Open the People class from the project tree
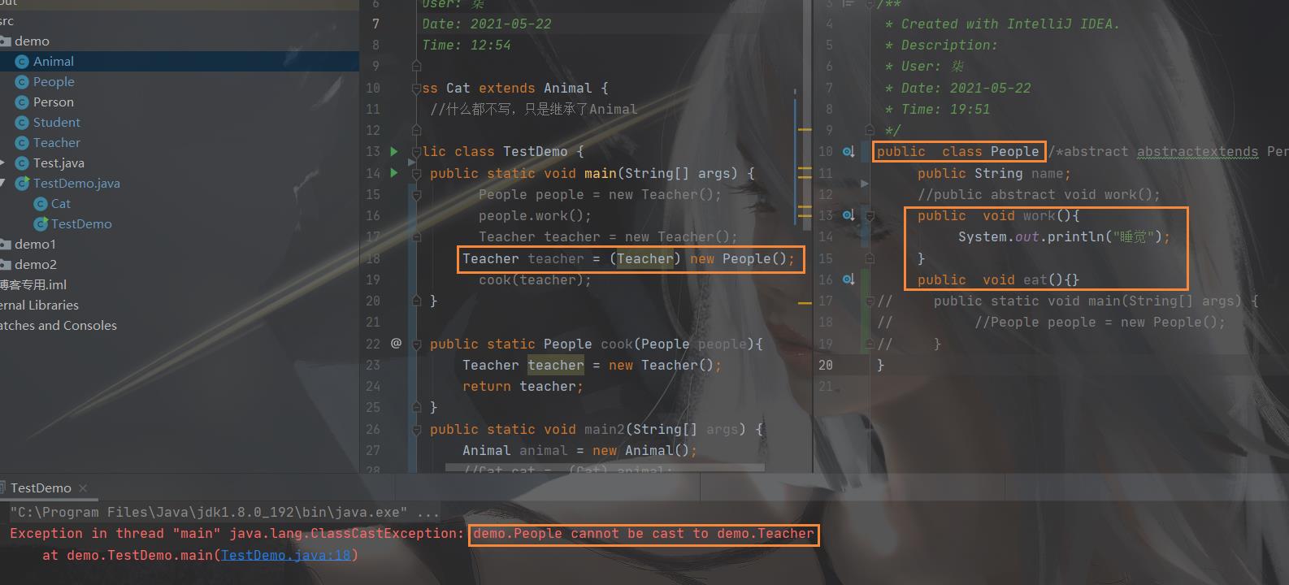This screenshot has height=585, width=1289. [x=54, y=81]
